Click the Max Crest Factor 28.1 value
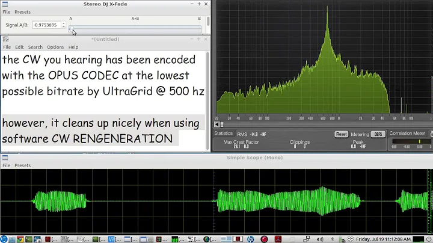Screen dimensions: 433x243 (237, 146)
